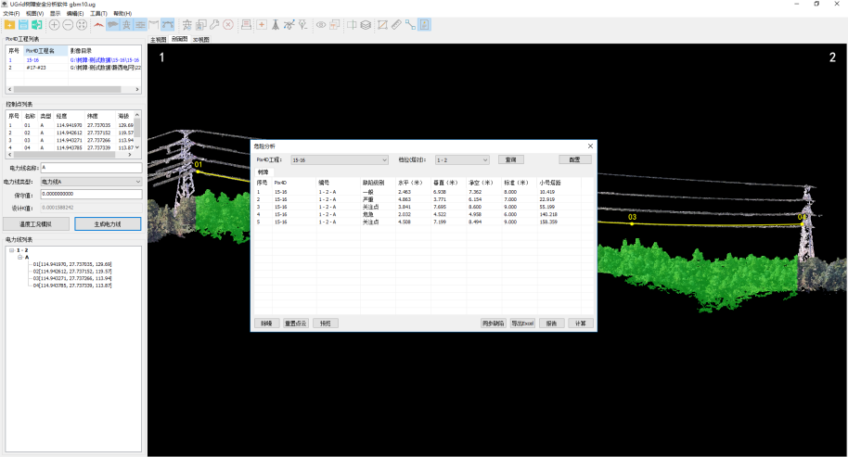
Task: Click the 温度工况模拟 button in the left panel
Action: 36,223
